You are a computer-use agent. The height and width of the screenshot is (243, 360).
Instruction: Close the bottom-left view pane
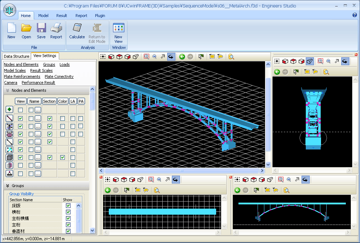tap(101, 177)
